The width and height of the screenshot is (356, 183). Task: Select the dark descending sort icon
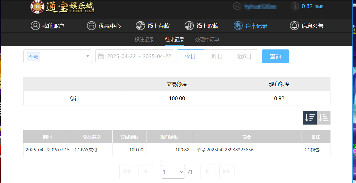(310, 117)
